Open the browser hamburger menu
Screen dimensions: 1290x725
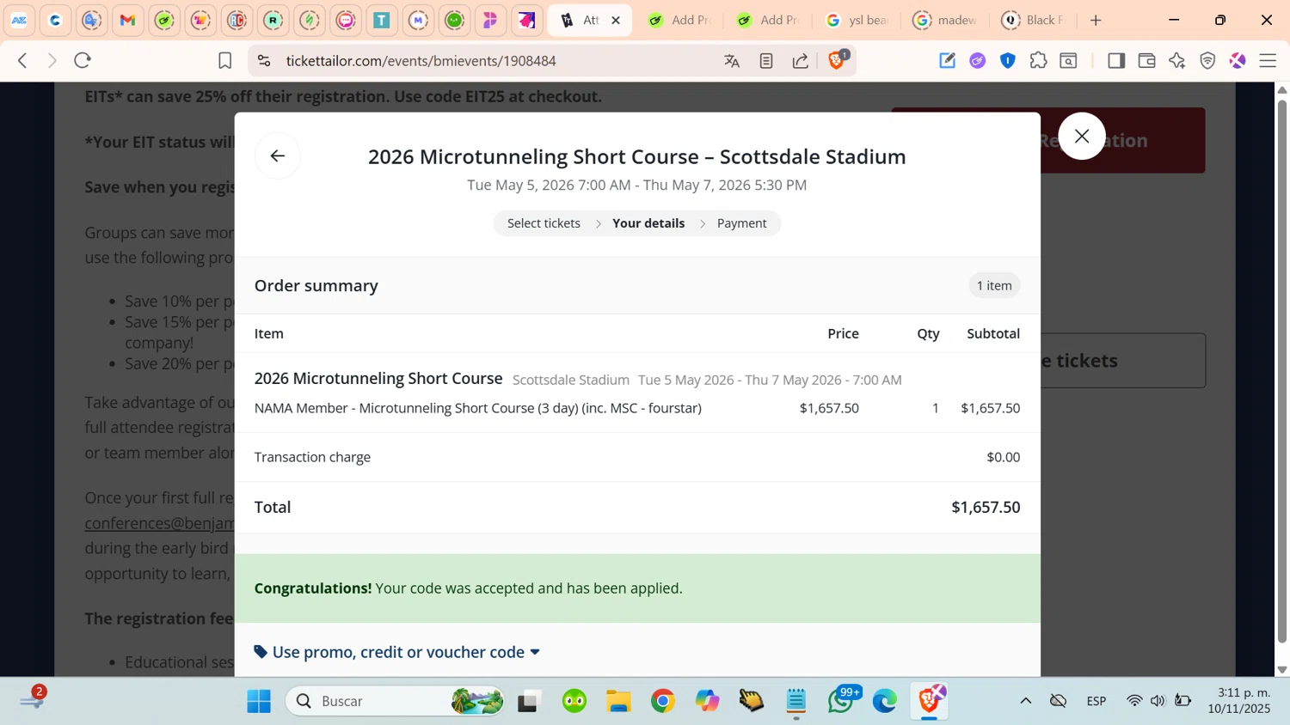(1268, 61)
